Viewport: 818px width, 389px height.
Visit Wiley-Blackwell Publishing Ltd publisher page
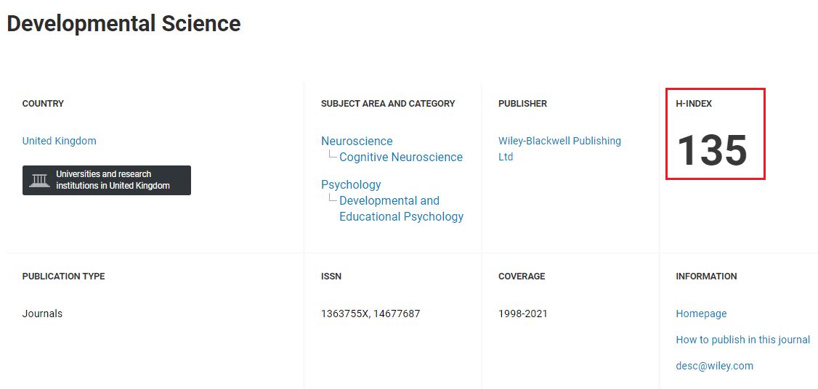click(x=560, y=149)
